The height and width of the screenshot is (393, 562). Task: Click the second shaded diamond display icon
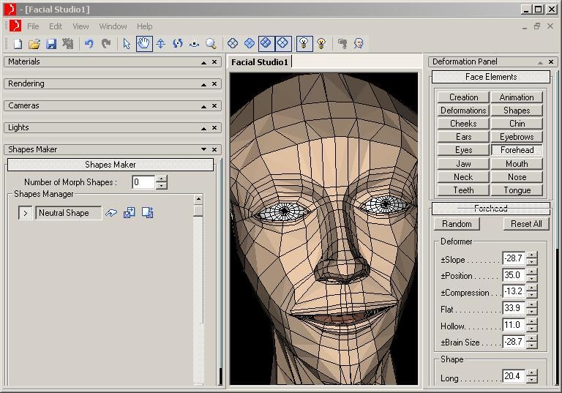click(250, 44)
